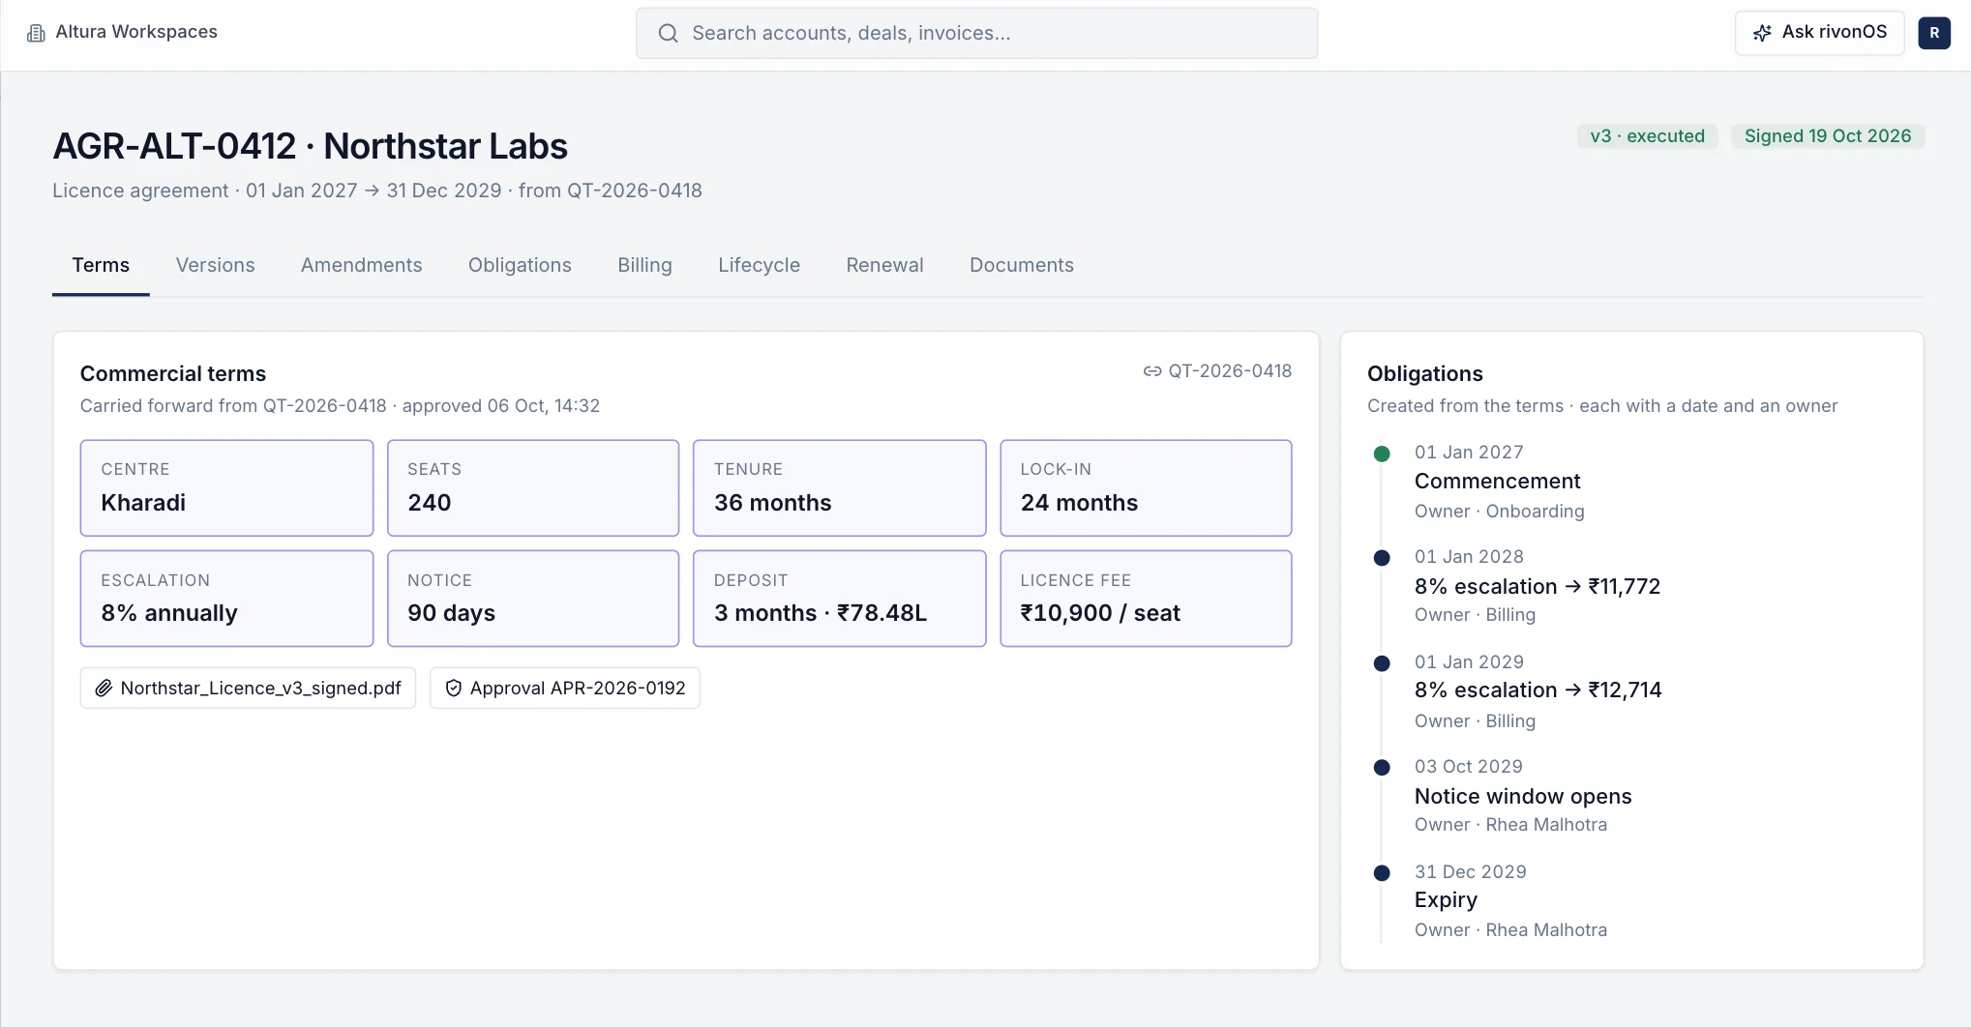Select the 01 Jan 2028 escalation dot
This screenshot has width=1971, height=1027.
[x=1382, y=558]
